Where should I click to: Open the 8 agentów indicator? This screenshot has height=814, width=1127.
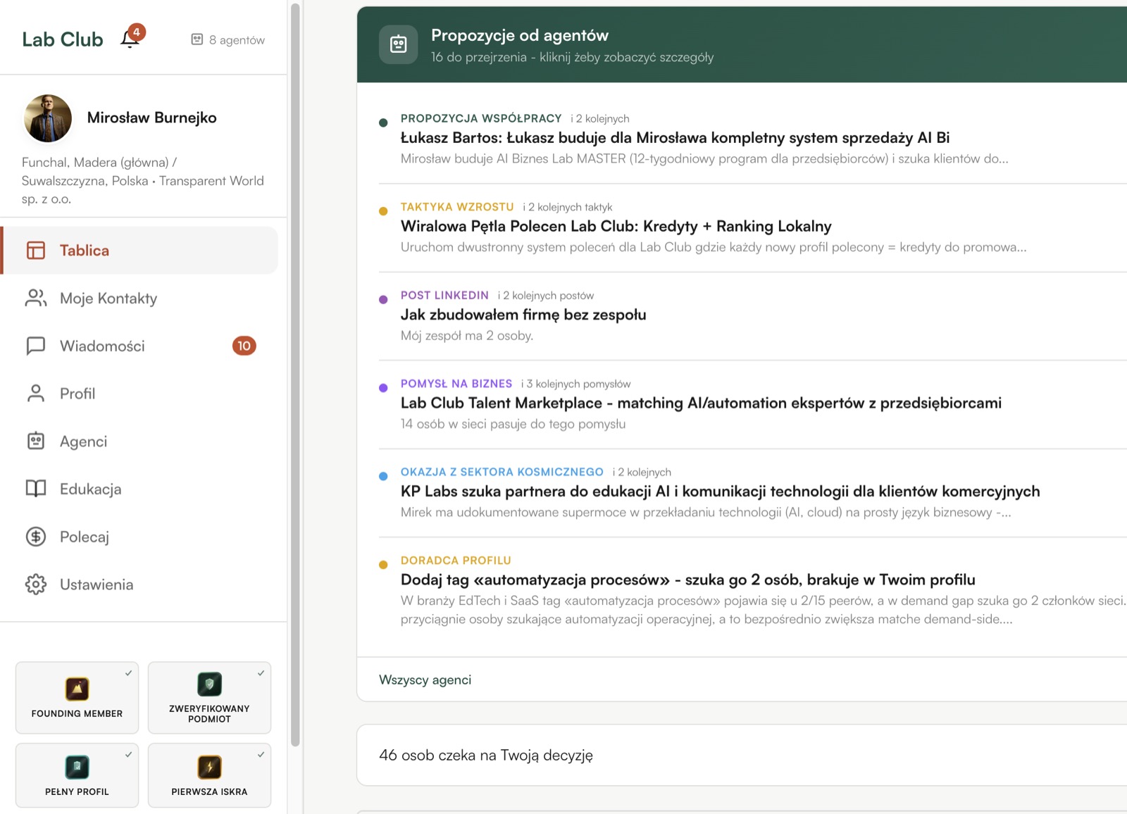point(228,40)
